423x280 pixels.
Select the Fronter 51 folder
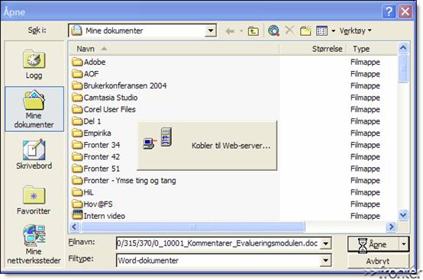(x=96, y=169)
